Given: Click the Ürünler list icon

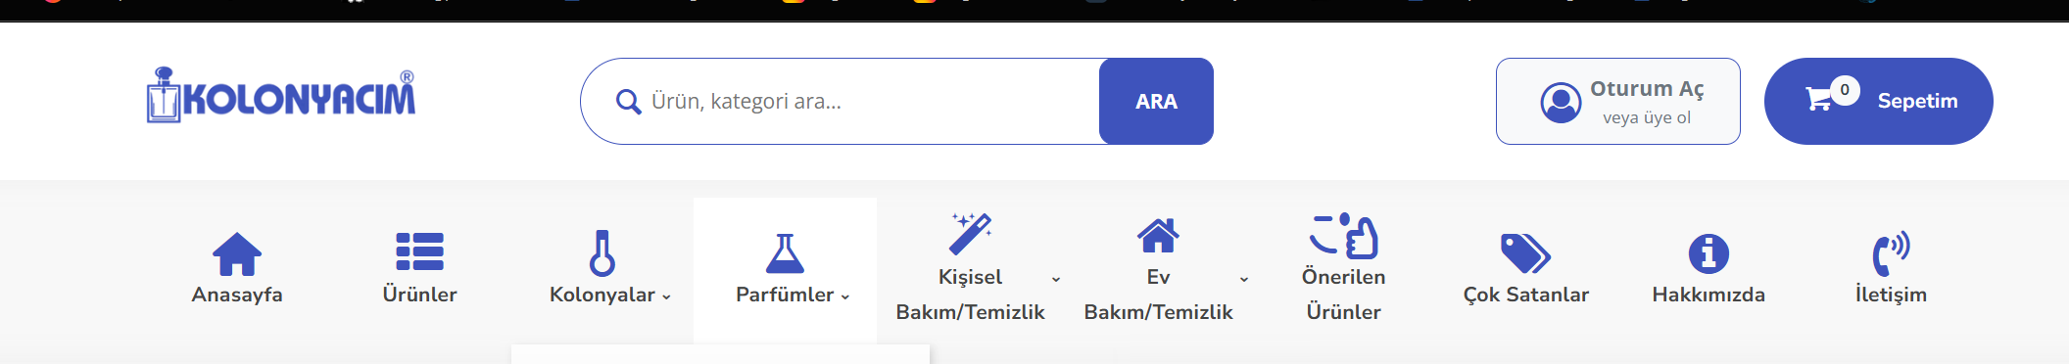Looking at the screenshot, I should tap(419, 251).
